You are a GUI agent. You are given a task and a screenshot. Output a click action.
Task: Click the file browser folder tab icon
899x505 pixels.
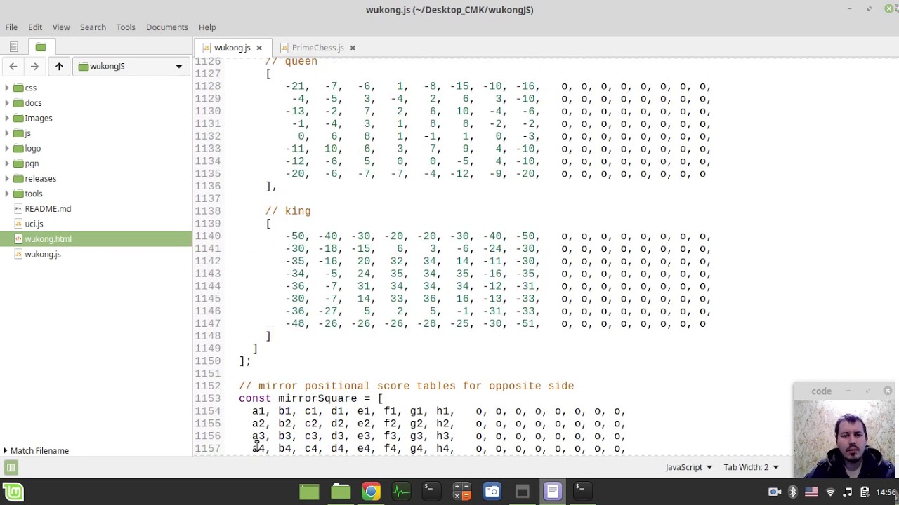coord(41,47)
